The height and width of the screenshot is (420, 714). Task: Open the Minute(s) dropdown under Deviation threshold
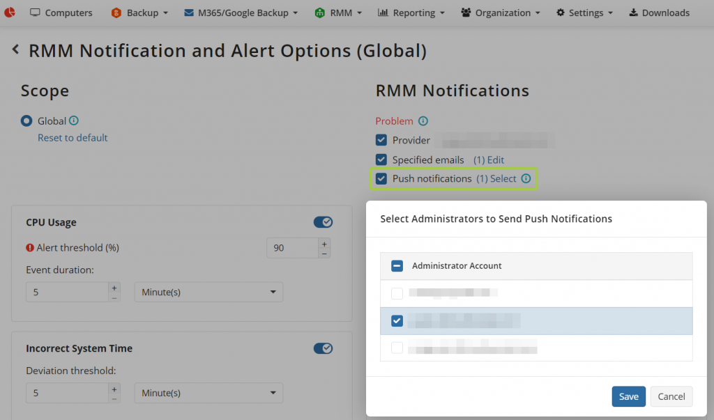pyautogui.click(x=208, y=393)
